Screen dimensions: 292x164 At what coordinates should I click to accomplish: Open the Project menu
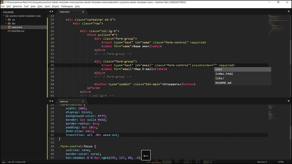pos(56,6)
